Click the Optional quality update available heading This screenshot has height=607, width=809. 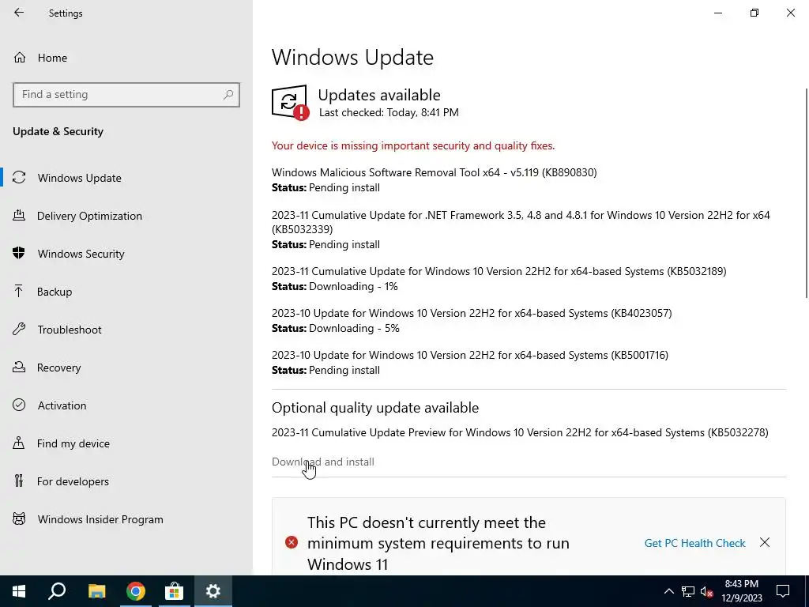375,408
